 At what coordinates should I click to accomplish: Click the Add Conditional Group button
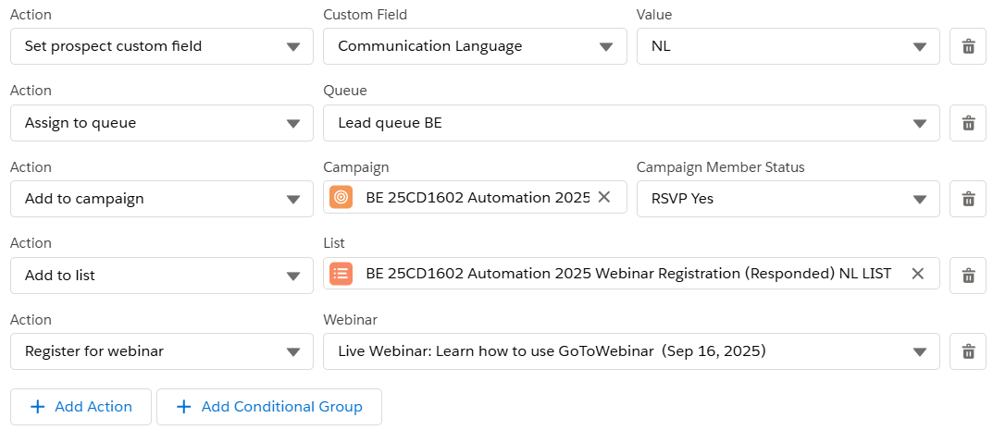click(x=269, y=407)
